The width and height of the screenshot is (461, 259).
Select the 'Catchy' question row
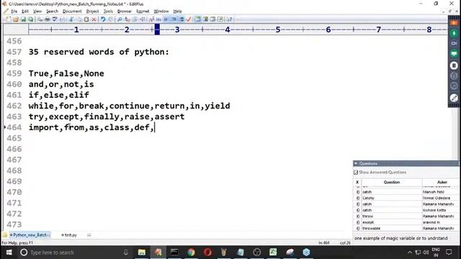tap(406, 198)
